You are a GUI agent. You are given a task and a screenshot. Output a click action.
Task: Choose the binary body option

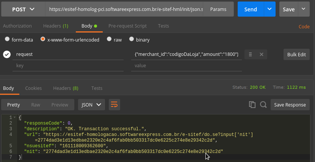[x=132, y=40]
